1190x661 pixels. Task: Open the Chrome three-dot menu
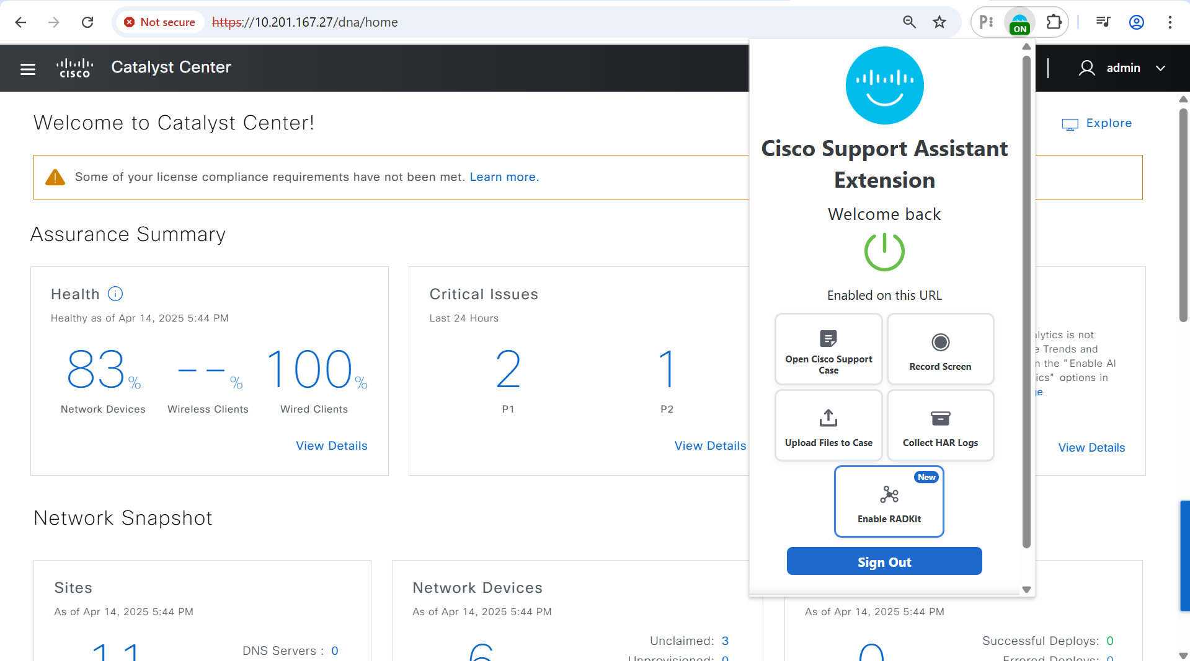tap(1170, 22)
